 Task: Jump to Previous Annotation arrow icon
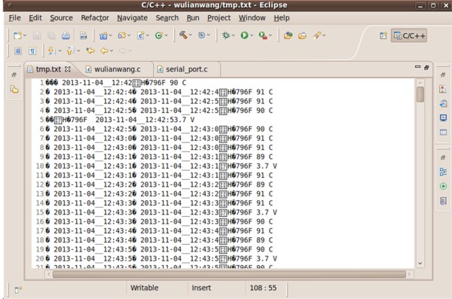(70, 50)
